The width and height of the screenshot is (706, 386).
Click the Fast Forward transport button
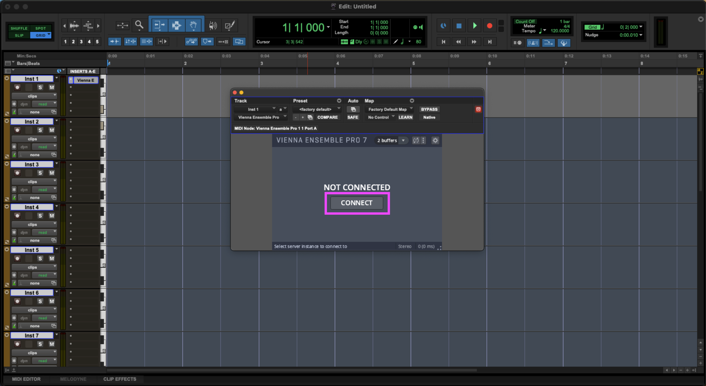(474, 42)
